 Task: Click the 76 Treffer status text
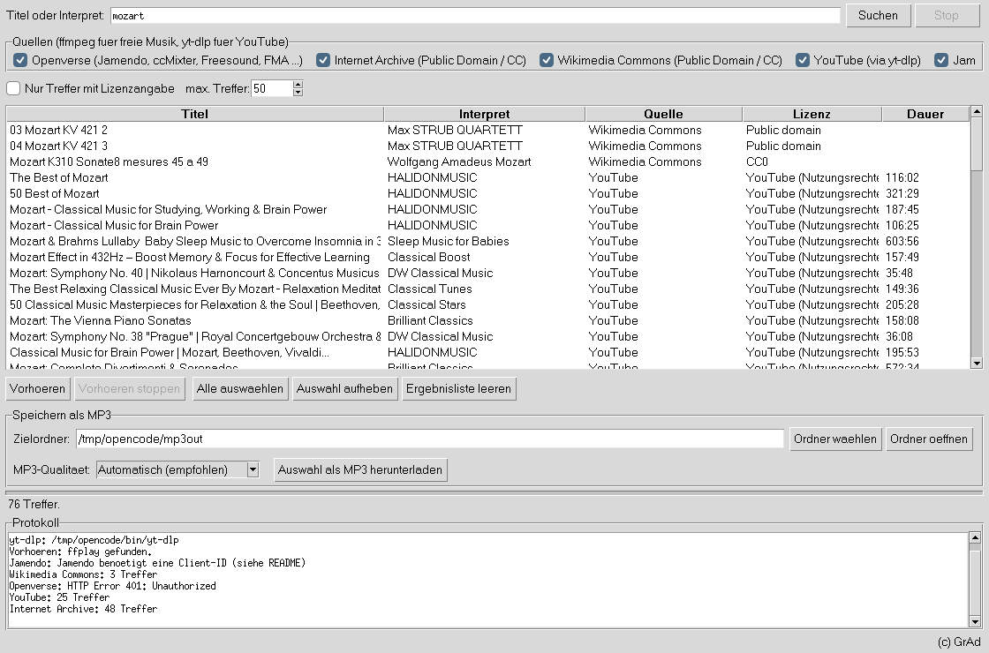click(x=34, y=504)
